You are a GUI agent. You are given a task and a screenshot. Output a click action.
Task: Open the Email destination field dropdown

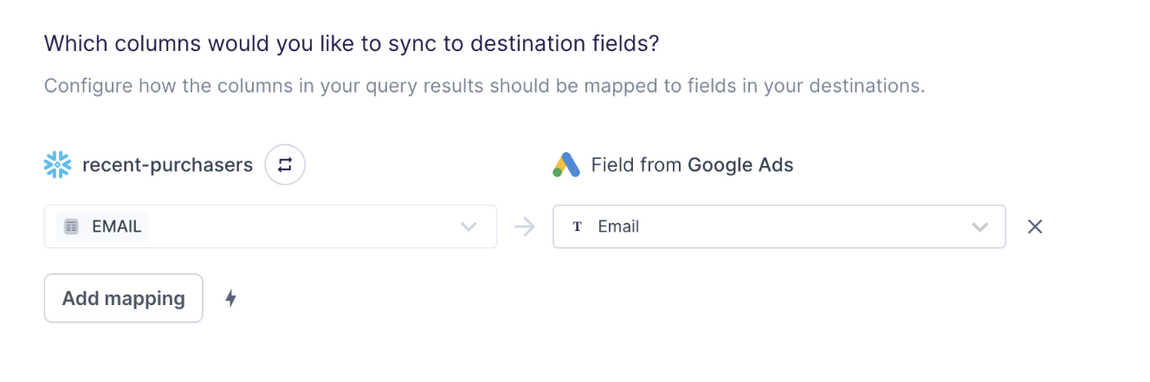coord(779,226)
